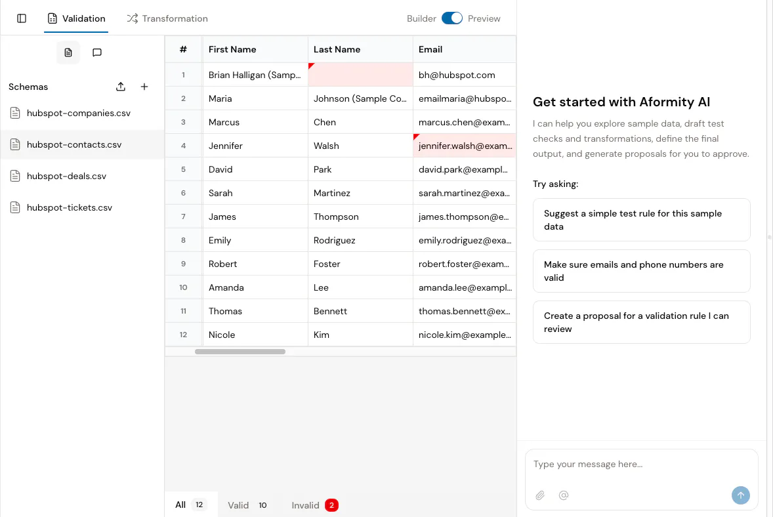Viewport: 773px width, 517px height.
Task: Show All 12 rows filter tab
Action: [191, 505]
